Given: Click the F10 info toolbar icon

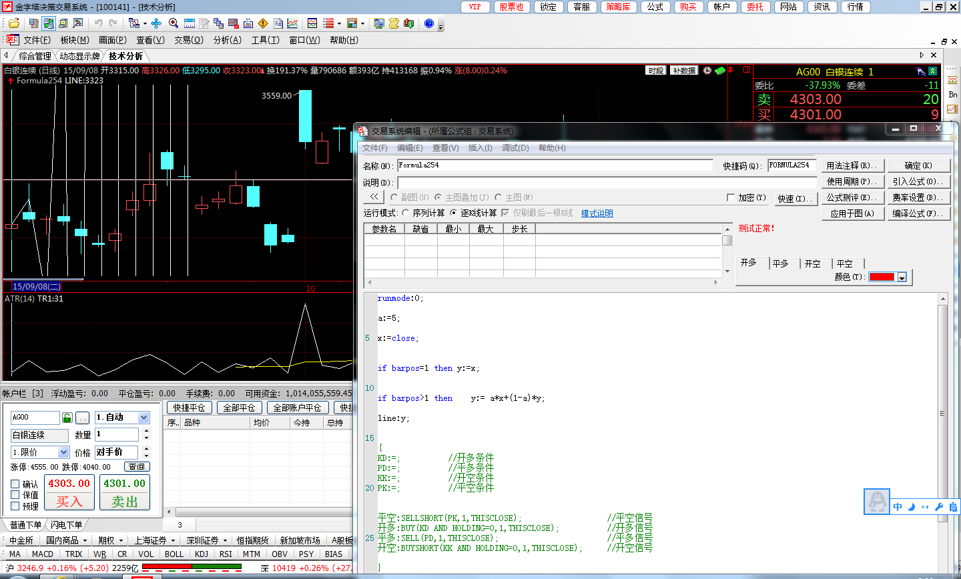Looking at the screenshot, I should (x=278, y=23).
